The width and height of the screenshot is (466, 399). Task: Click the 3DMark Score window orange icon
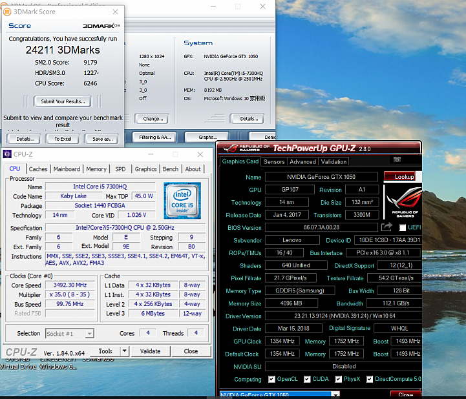pyautogui.click(x=7, y=12)
